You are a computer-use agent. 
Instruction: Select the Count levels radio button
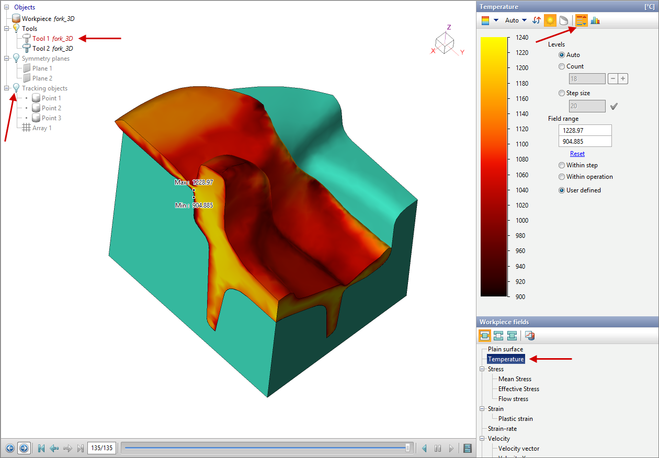click(562, 66)
